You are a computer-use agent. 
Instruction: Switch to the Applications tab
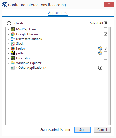click(x=58, y=13)
